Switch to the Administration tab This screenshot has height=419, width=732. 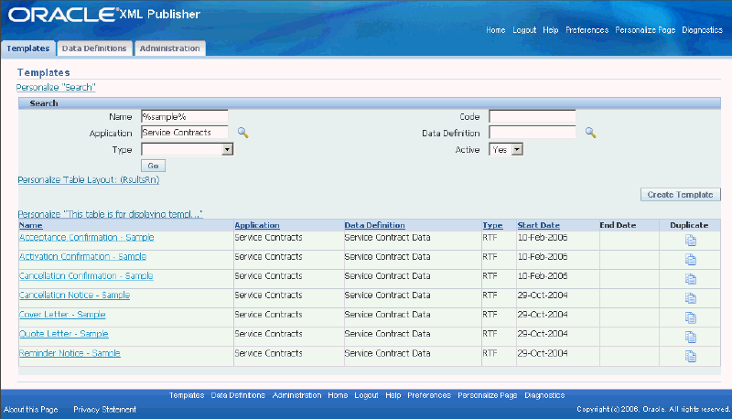tap(170, 48)
